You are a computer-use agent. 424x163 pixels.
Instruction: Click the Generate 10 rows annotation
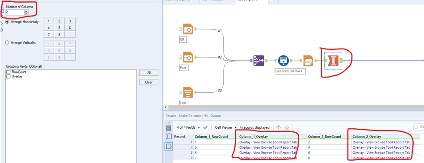coord(290,71)
